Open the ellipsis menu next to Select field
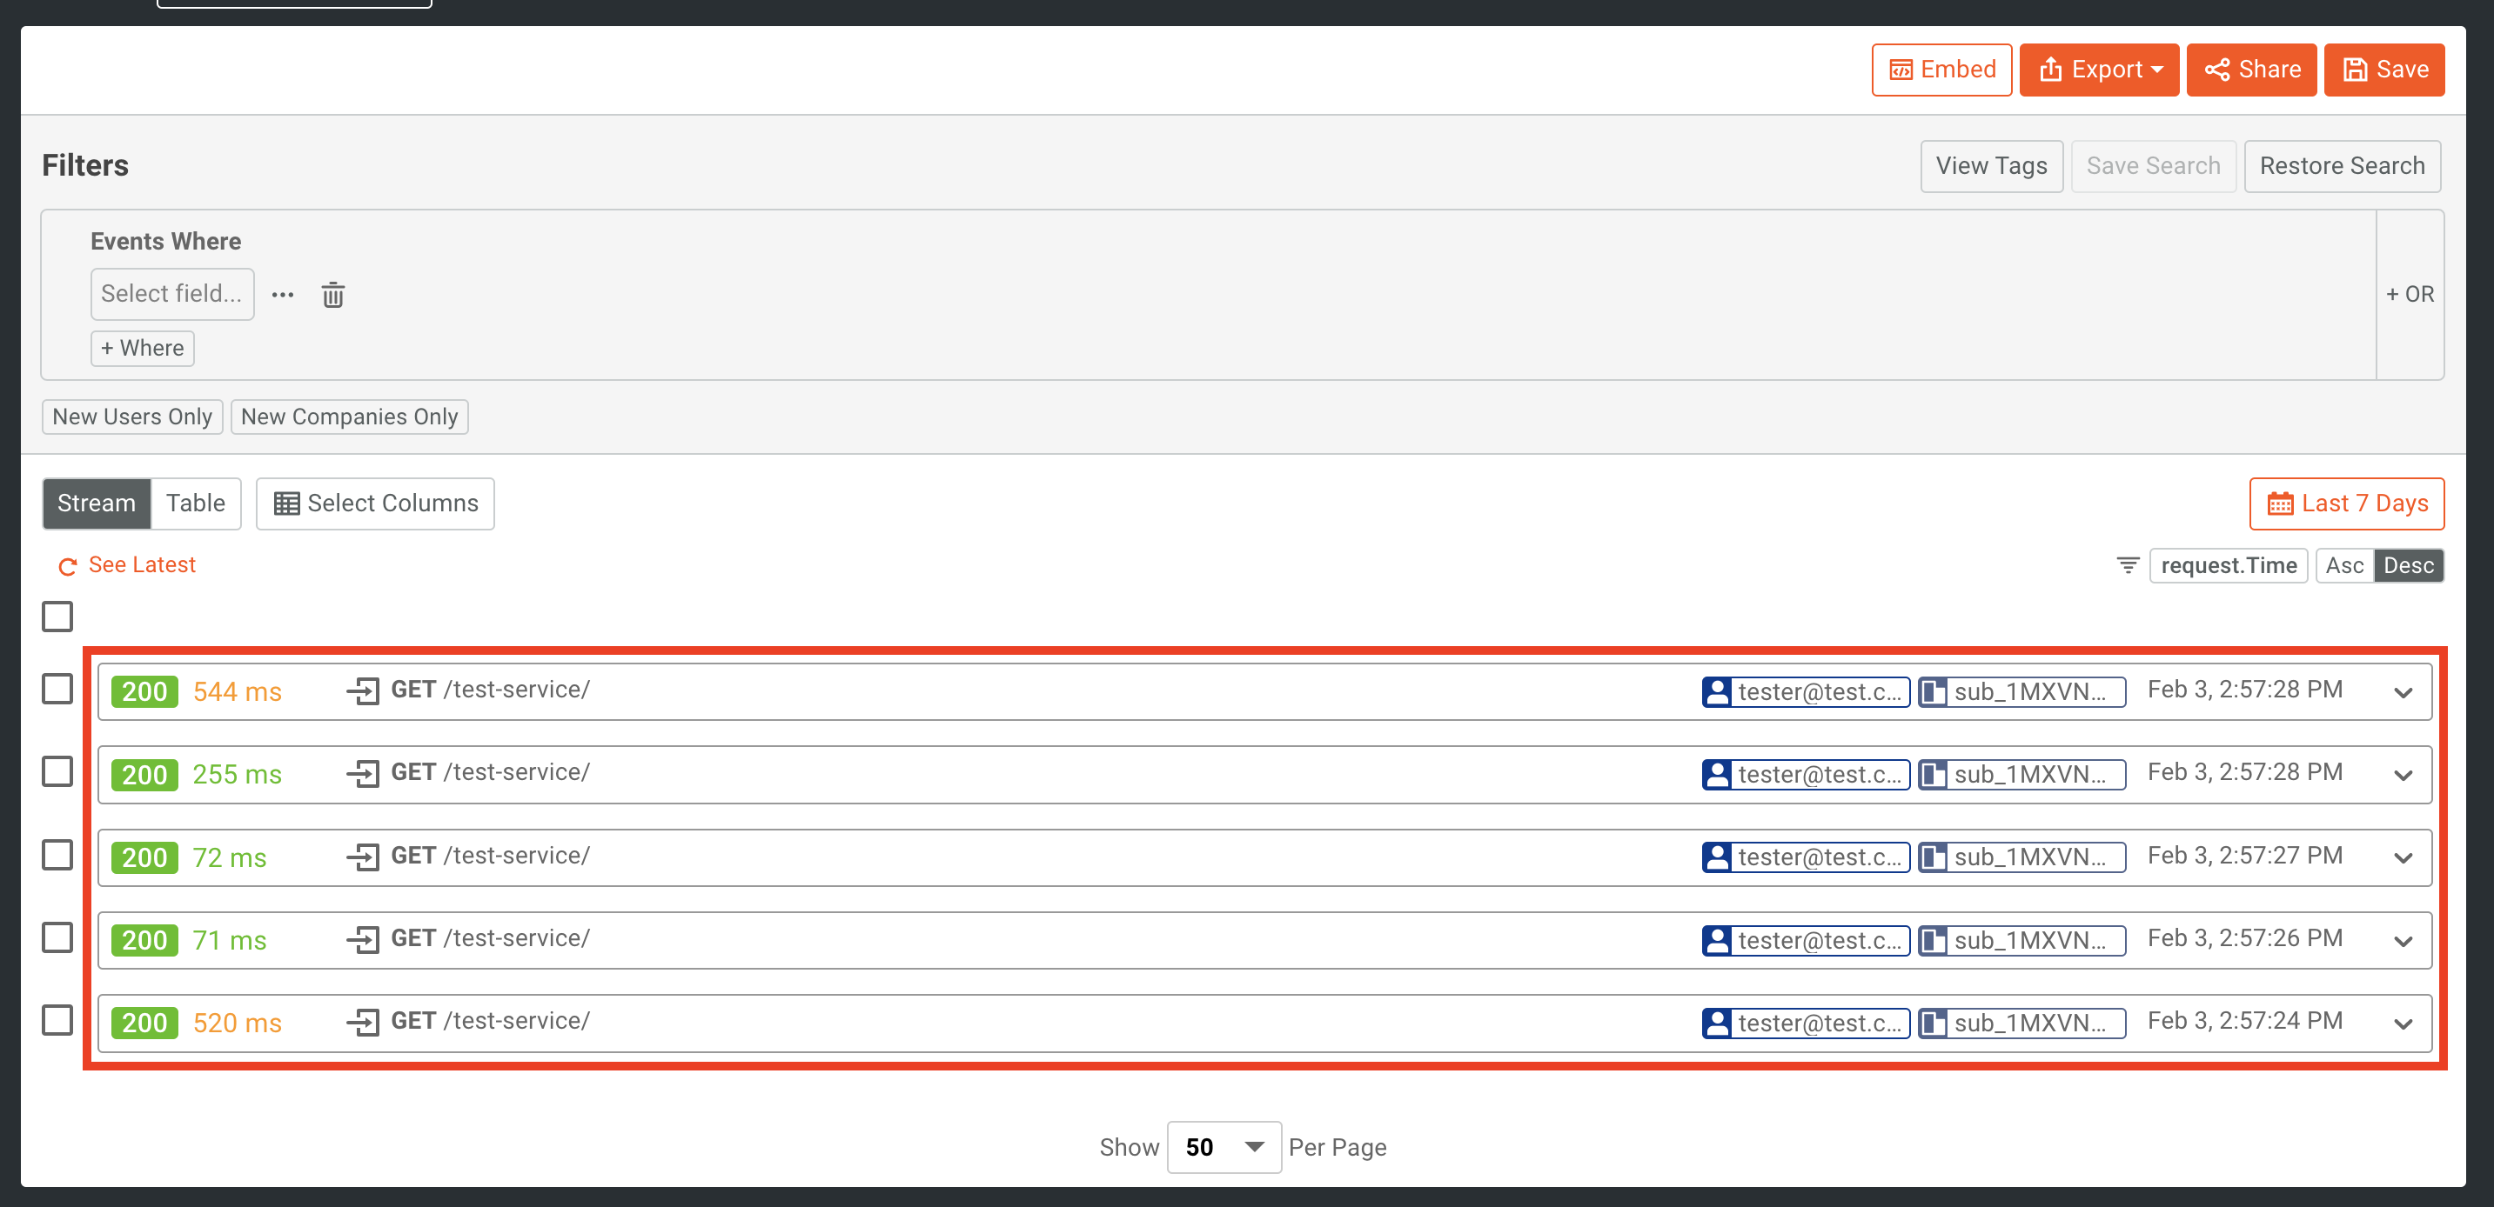This screenshot has width=2494, height=1207. [282, 294]
